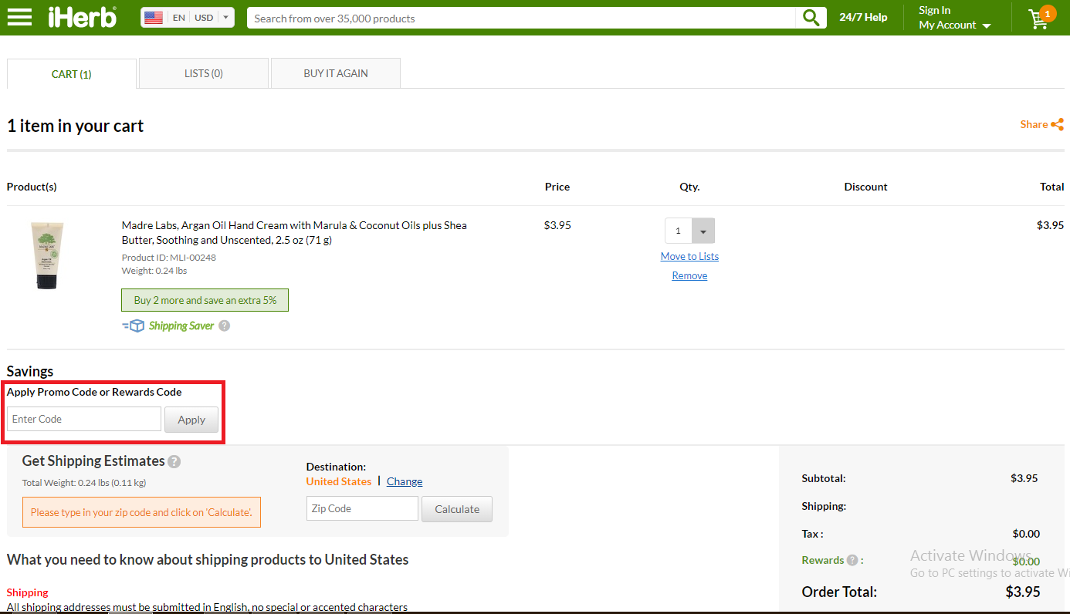This screenshot has height=614, width=1070.
Task: Click the Rewards help question icon
Action: [x=852, y=560]
